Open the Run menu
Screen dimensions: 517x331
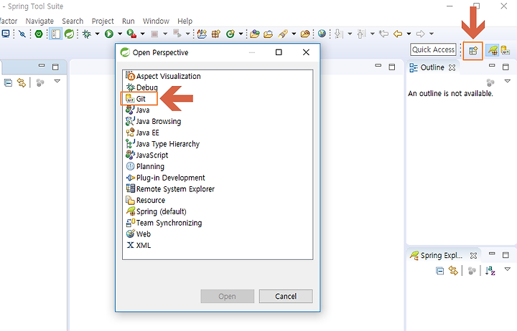129,21
